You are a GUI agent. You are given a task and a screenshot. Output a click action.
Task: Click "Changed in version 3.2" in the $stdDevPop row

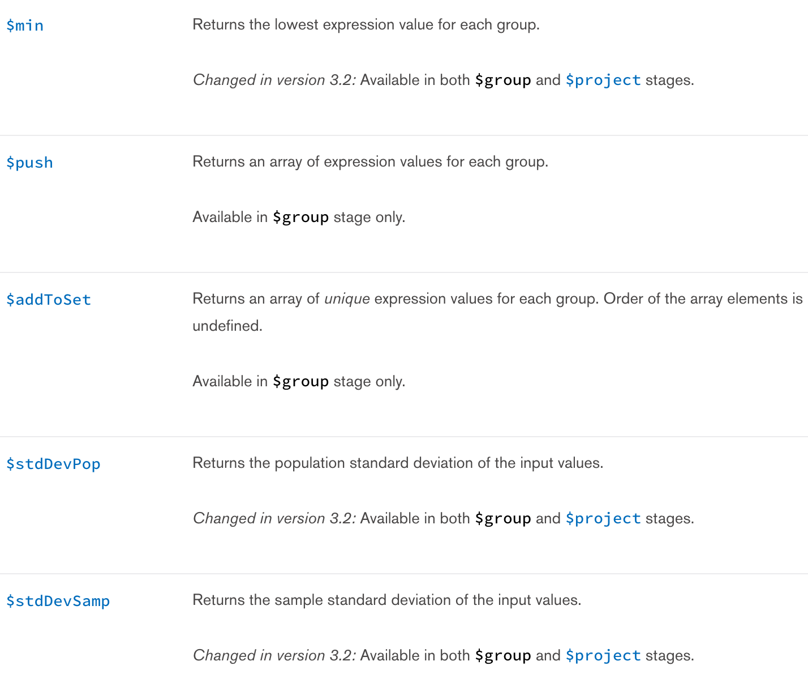click(274, 519)
